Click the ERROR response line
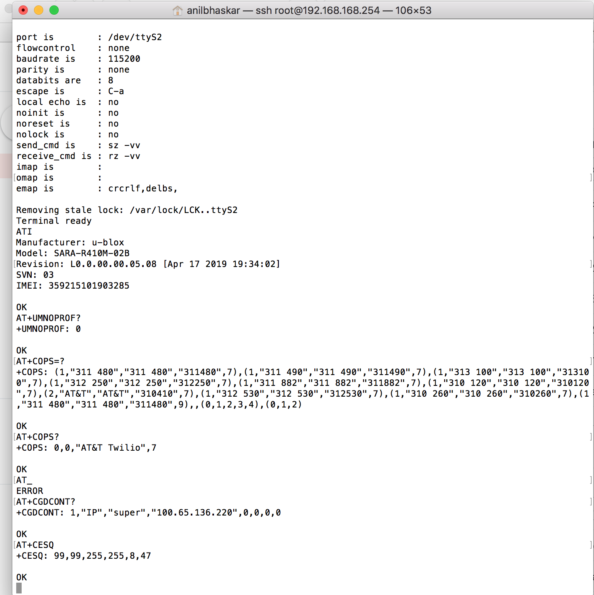 (30, 491)
